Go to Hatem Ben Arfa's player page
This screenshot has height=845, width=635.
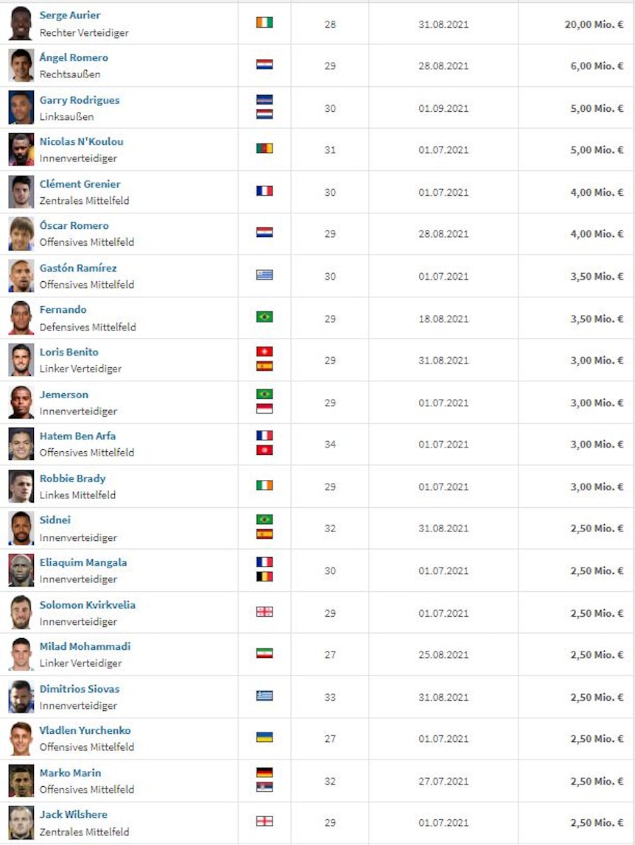[77, 436]
